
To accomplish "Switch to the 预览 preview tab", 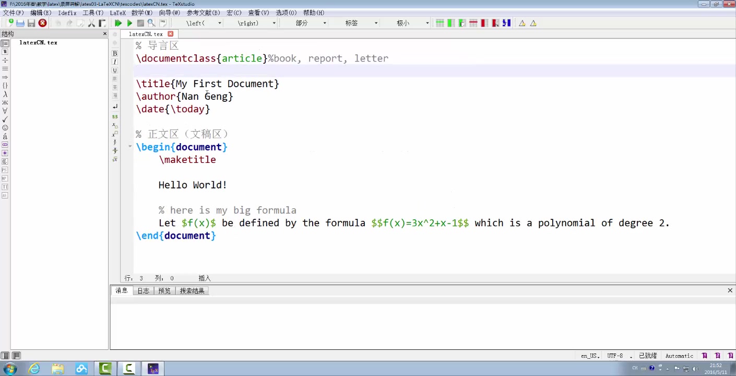I will pos(164,291).
